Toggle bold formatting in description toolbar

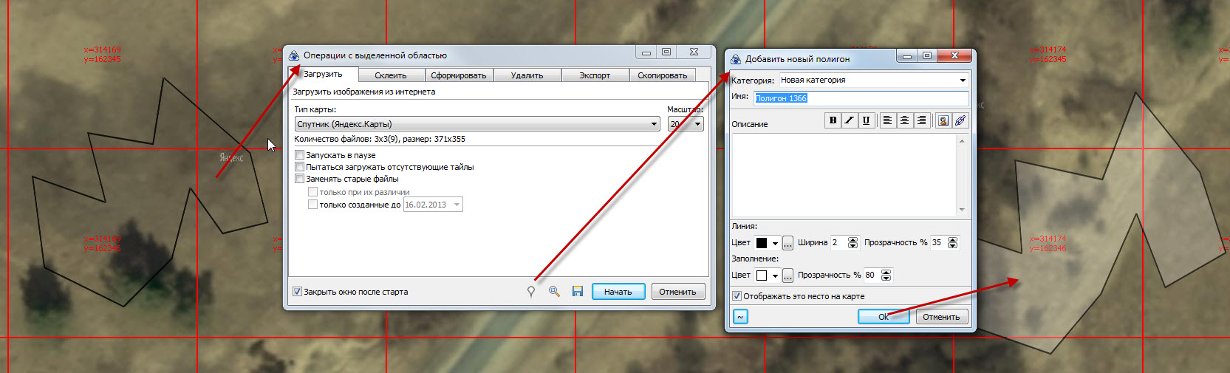point(833,120)
